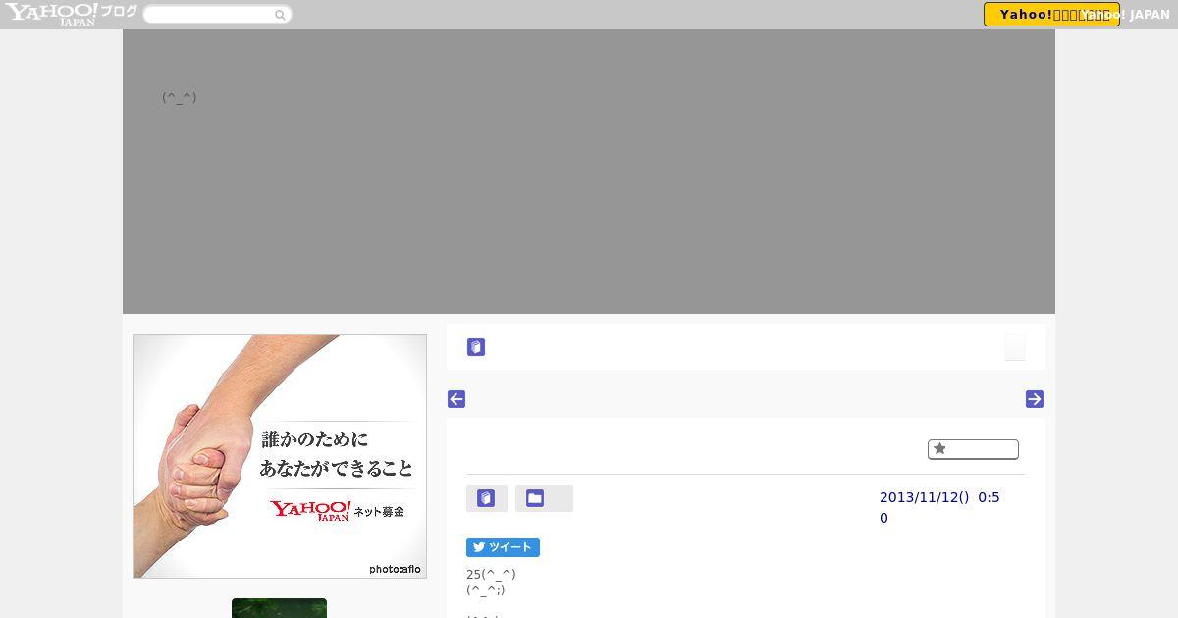The width and height of the screenshot is (1178, 618).
Task: Click the Yahoo! Japan blog logo
Action: pos(71,14)
